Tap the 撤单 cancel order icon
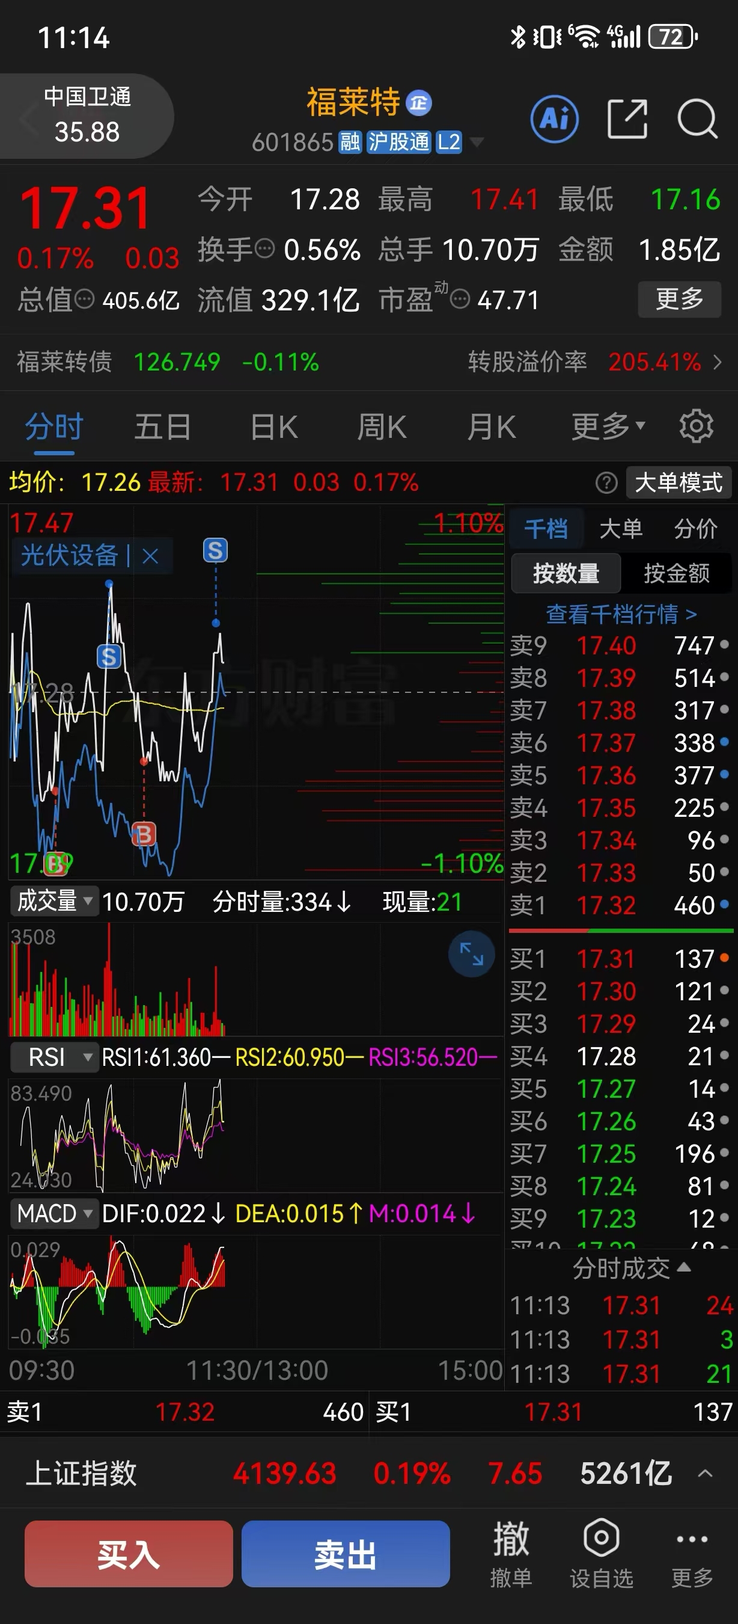The height and width of the screenshot is (1624, 738). [511, 1554]
